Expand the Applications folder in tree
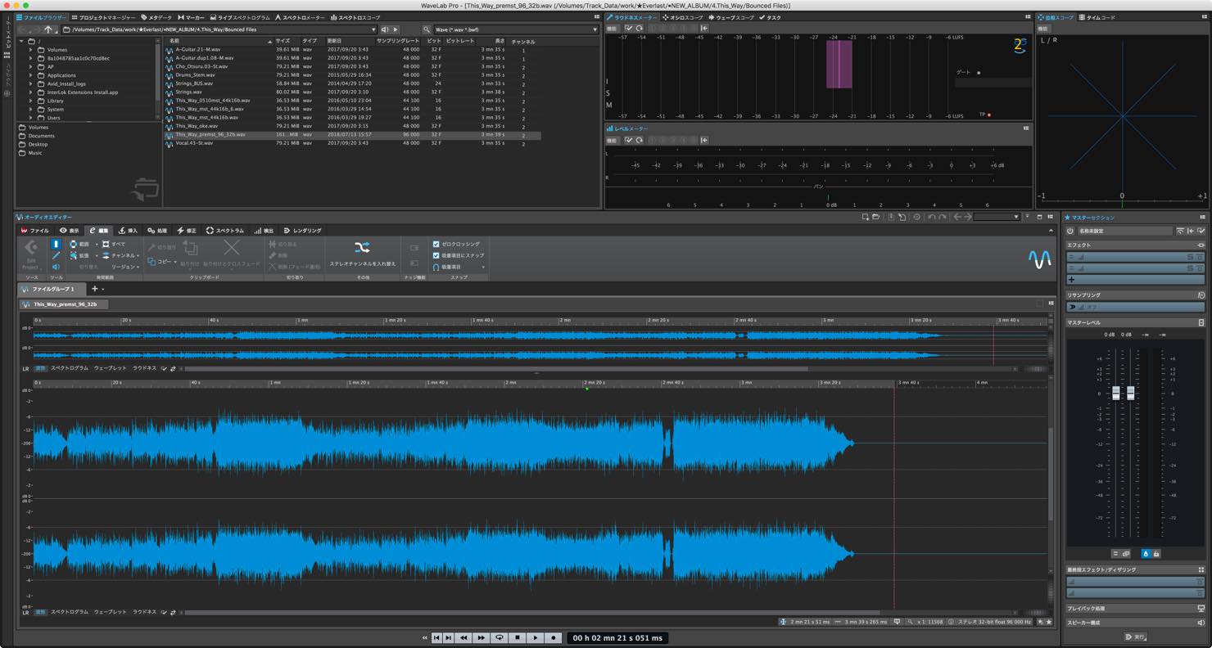 (31, 75)
